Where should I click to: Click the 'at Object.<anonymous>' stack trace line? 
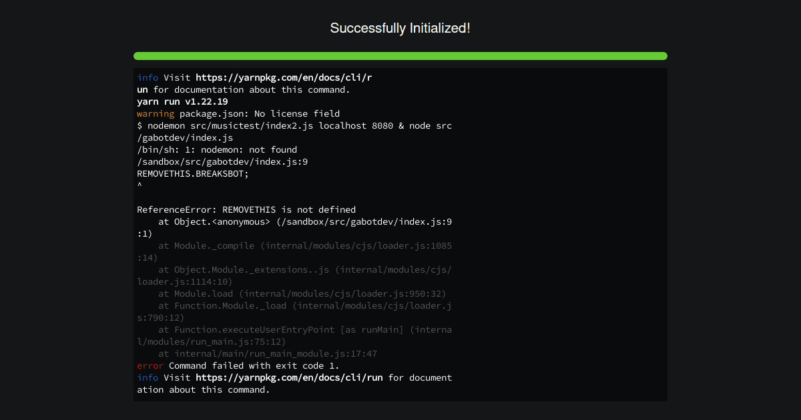point(294,227)
